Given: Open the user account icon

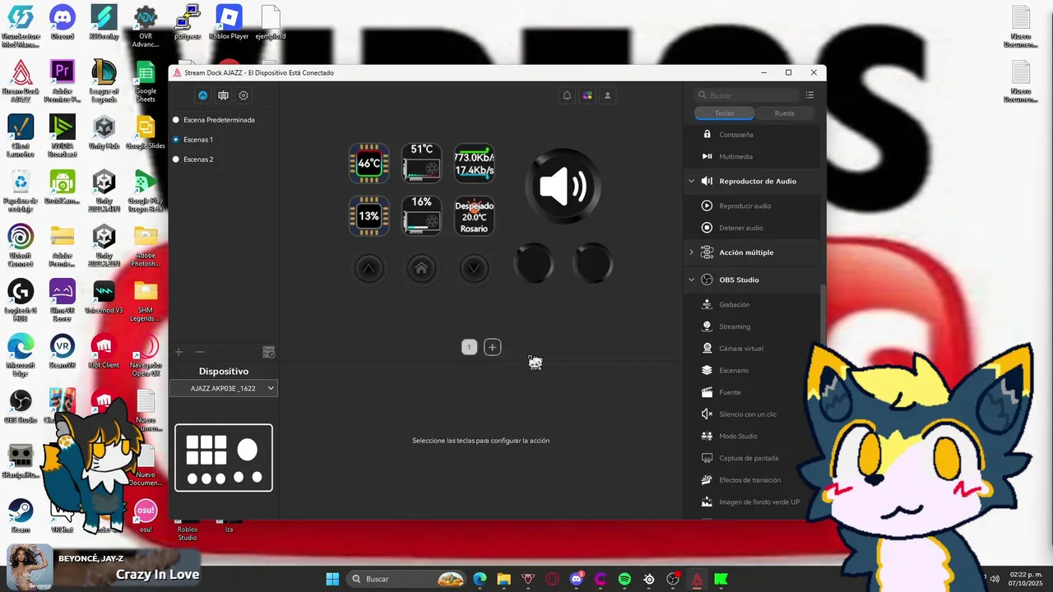Looking at the screenshot, I should pos(608,95).
